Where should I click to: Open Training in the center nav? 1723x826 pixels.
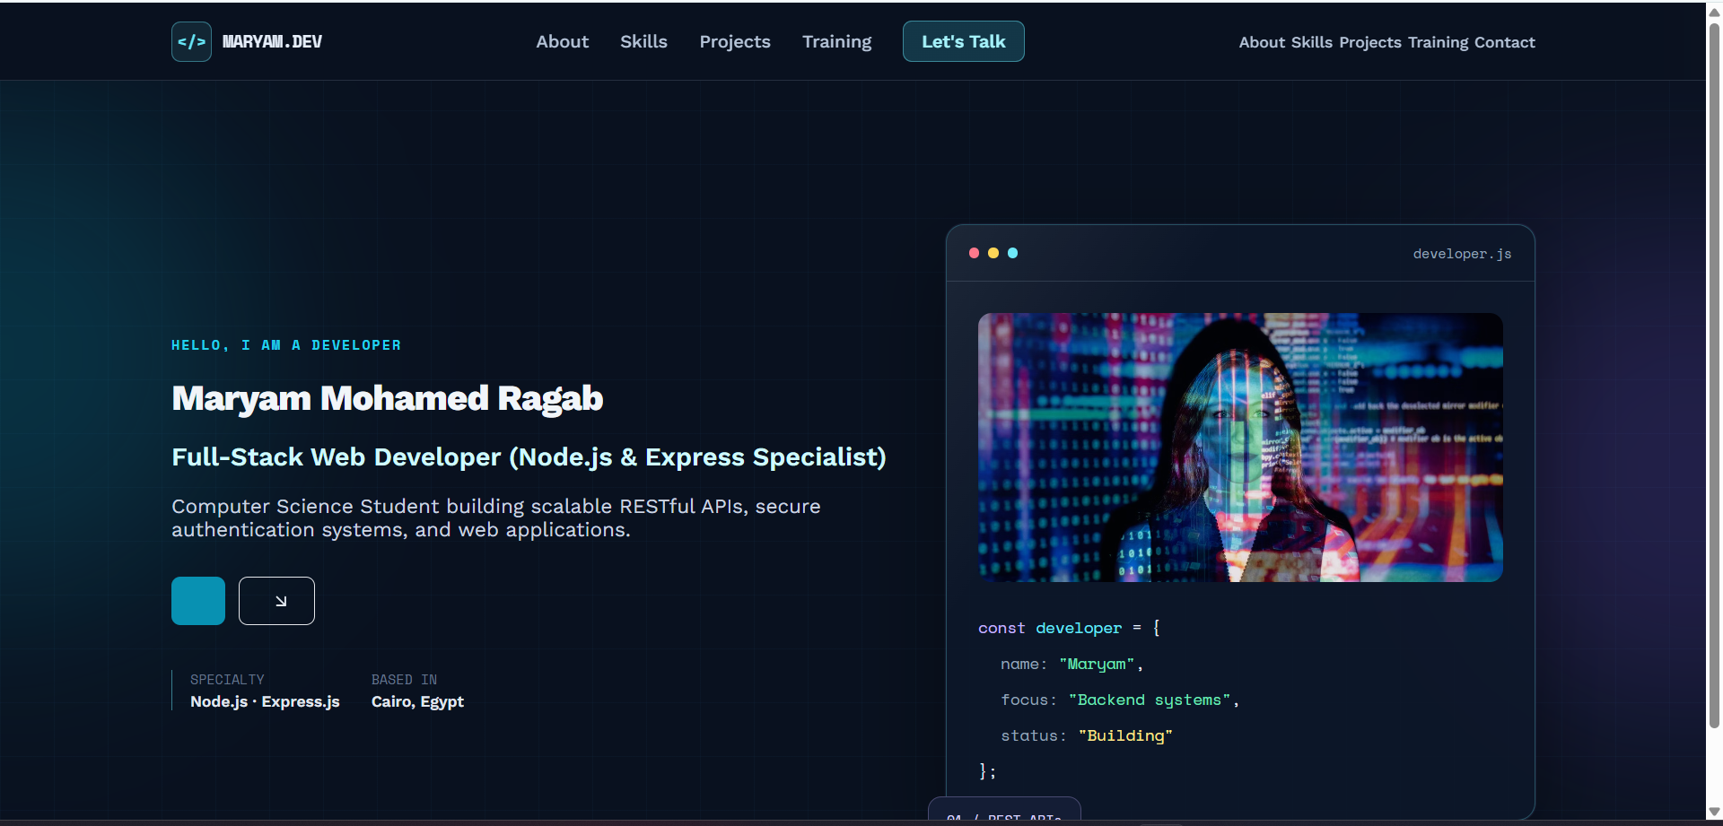(x=836, y=41)
